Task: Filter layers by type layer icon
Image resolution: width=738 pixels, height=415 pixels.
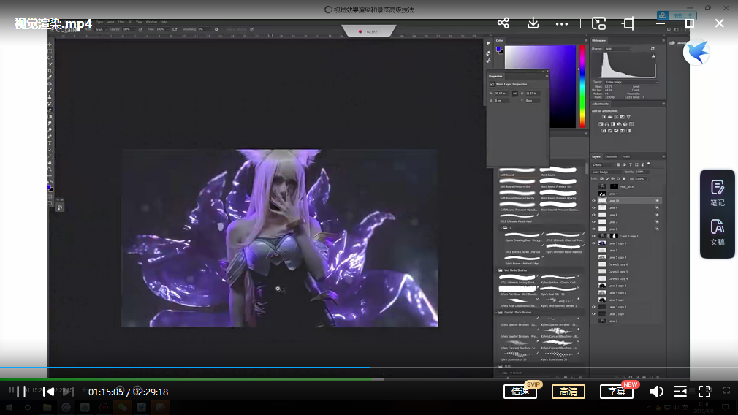Action: pyautogui.click(x=631, y=164)
